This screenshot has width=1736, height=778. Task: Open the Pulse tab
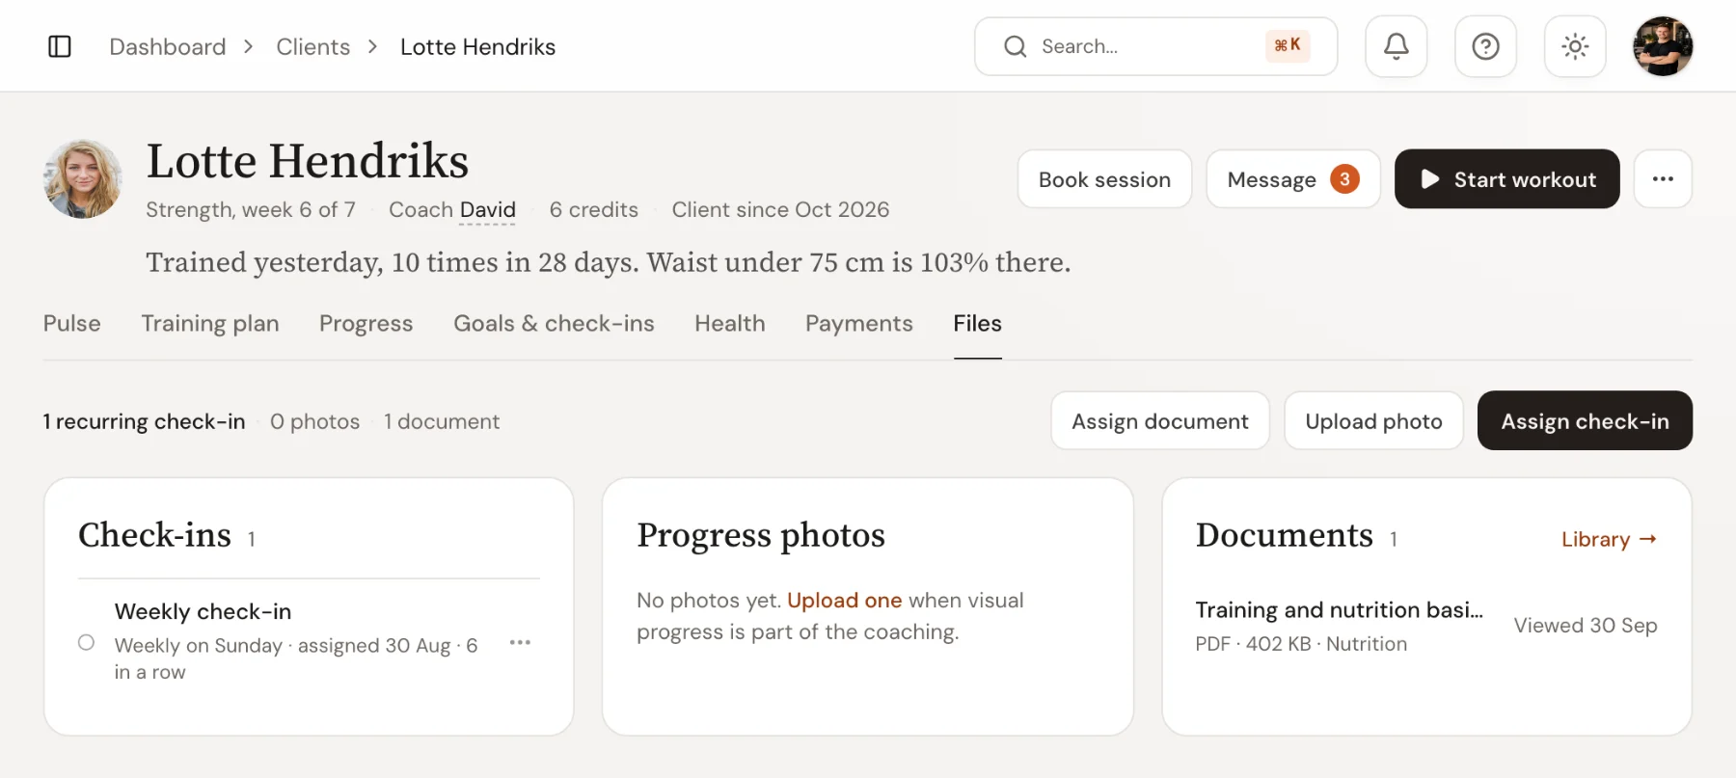pyautogui.click(x=71, y=324)
